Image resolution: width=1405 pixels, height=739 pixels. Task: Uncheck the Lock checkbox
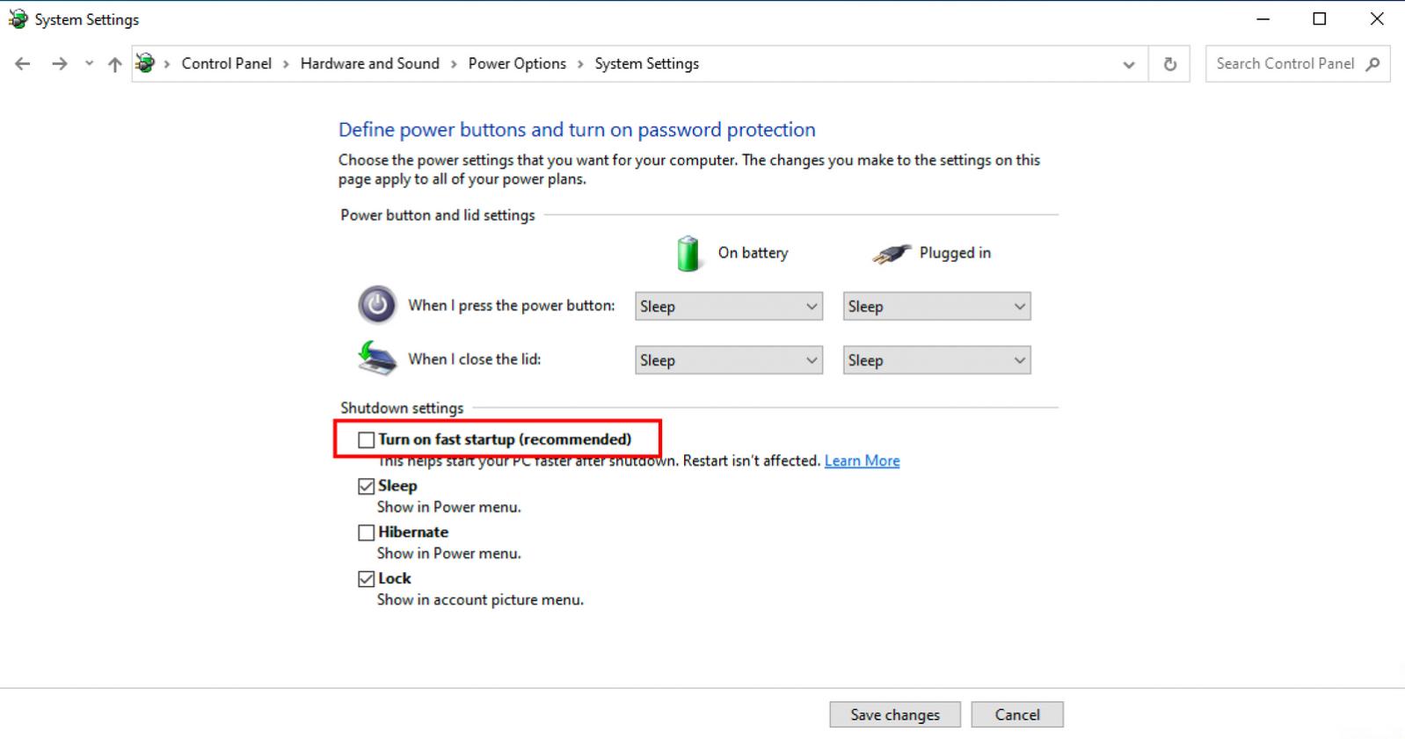(367, 579)
